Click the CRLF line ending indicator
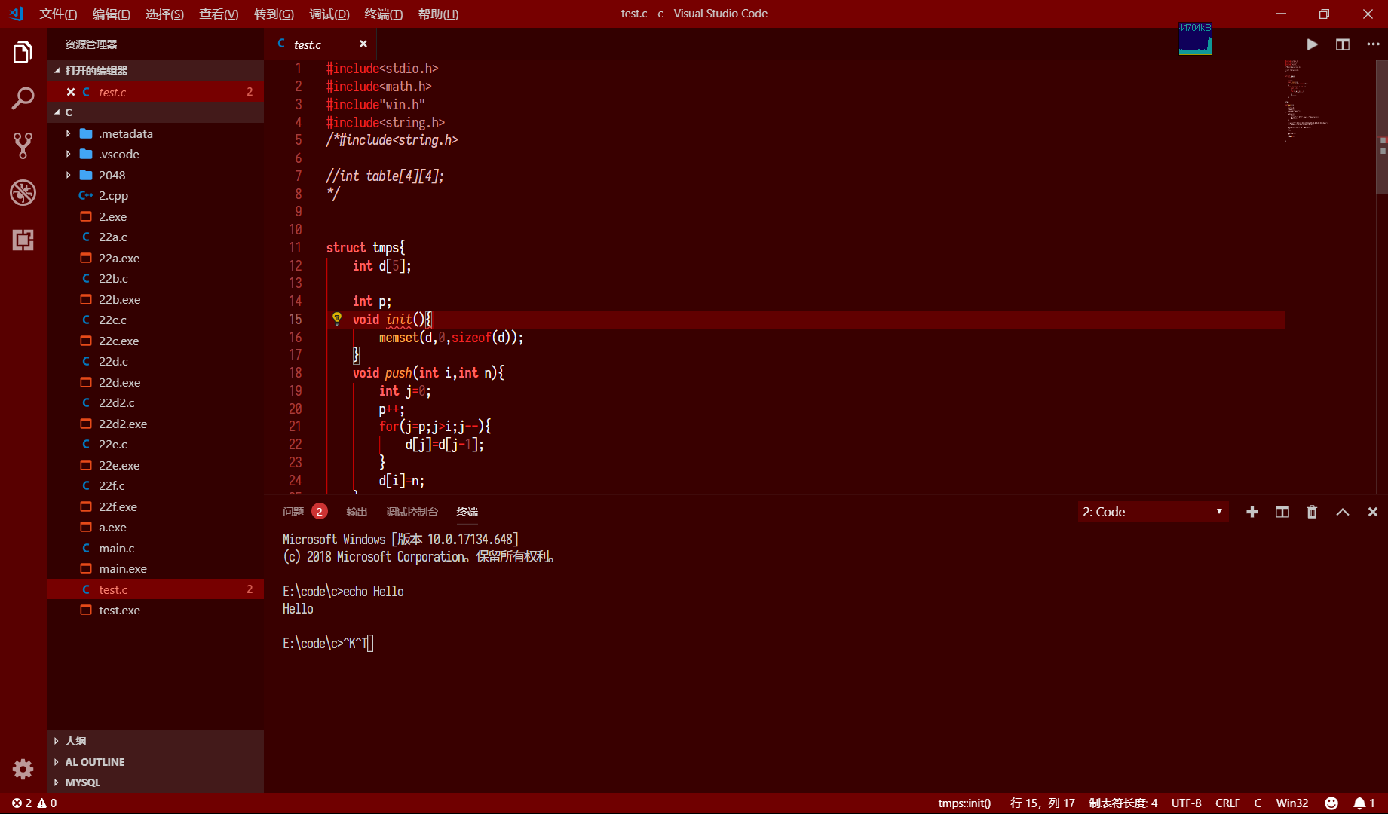Viewport: 1388px width, 814px height. coord(1227,803)
